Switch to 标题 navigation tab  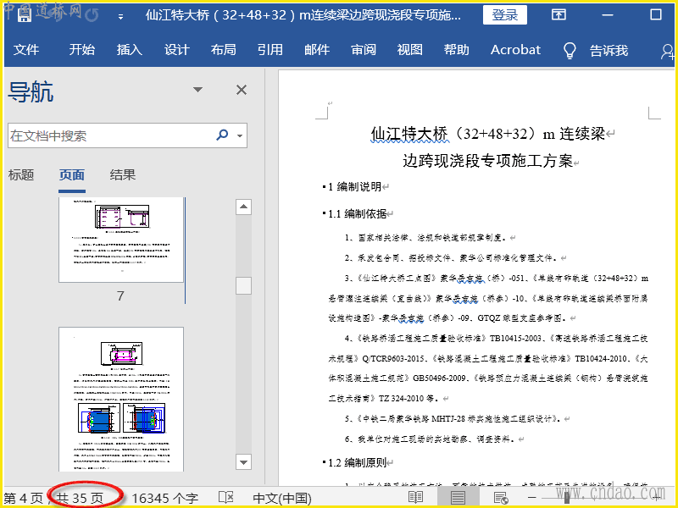tap(20, 175)
